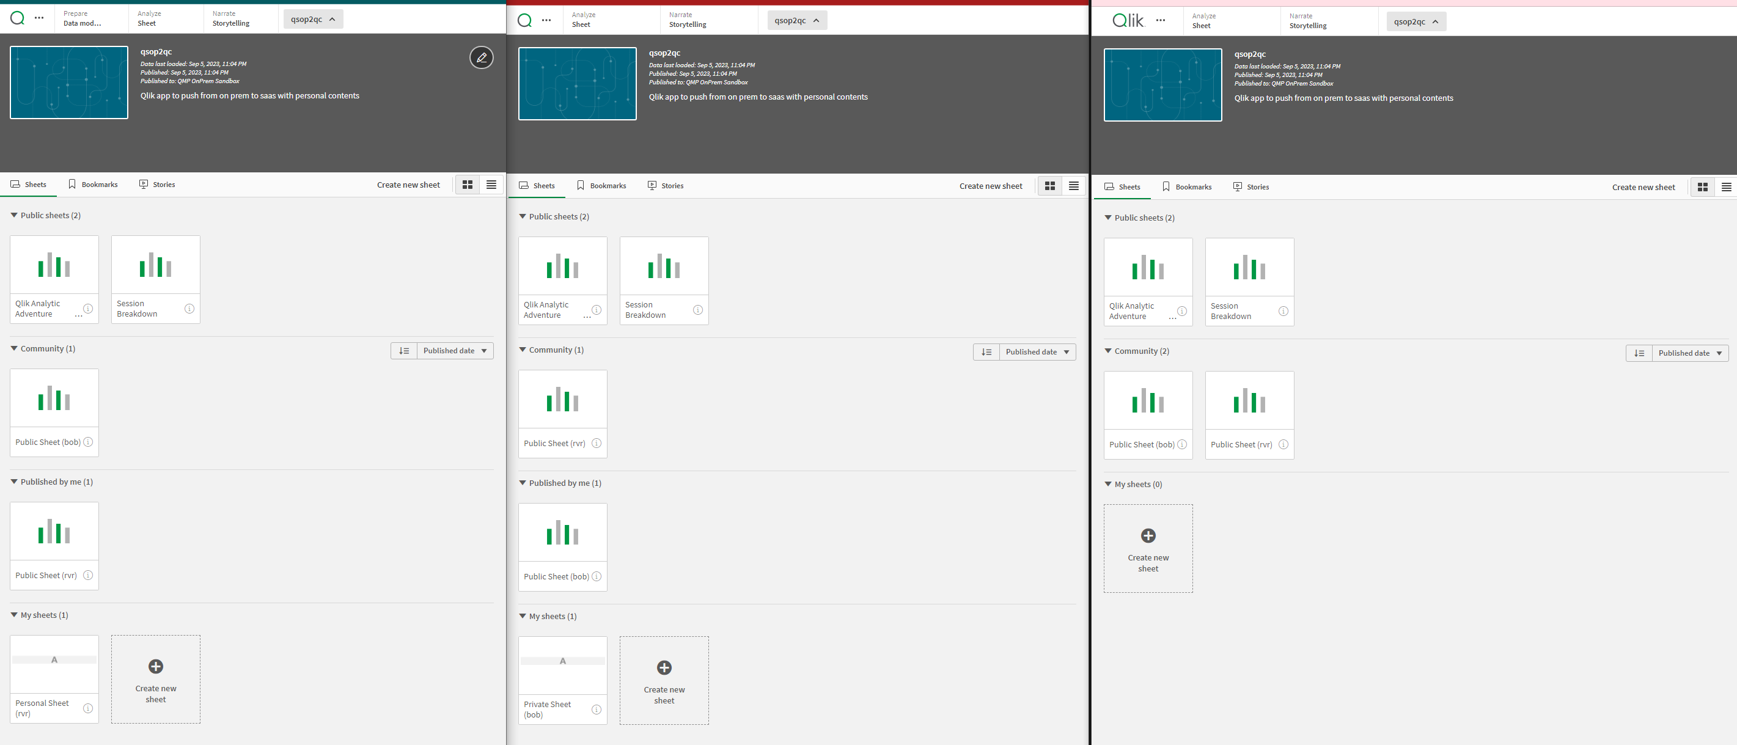Open Bookmarks tab in left window
This screenshot has height=745, width=1737.
point(93,184)
